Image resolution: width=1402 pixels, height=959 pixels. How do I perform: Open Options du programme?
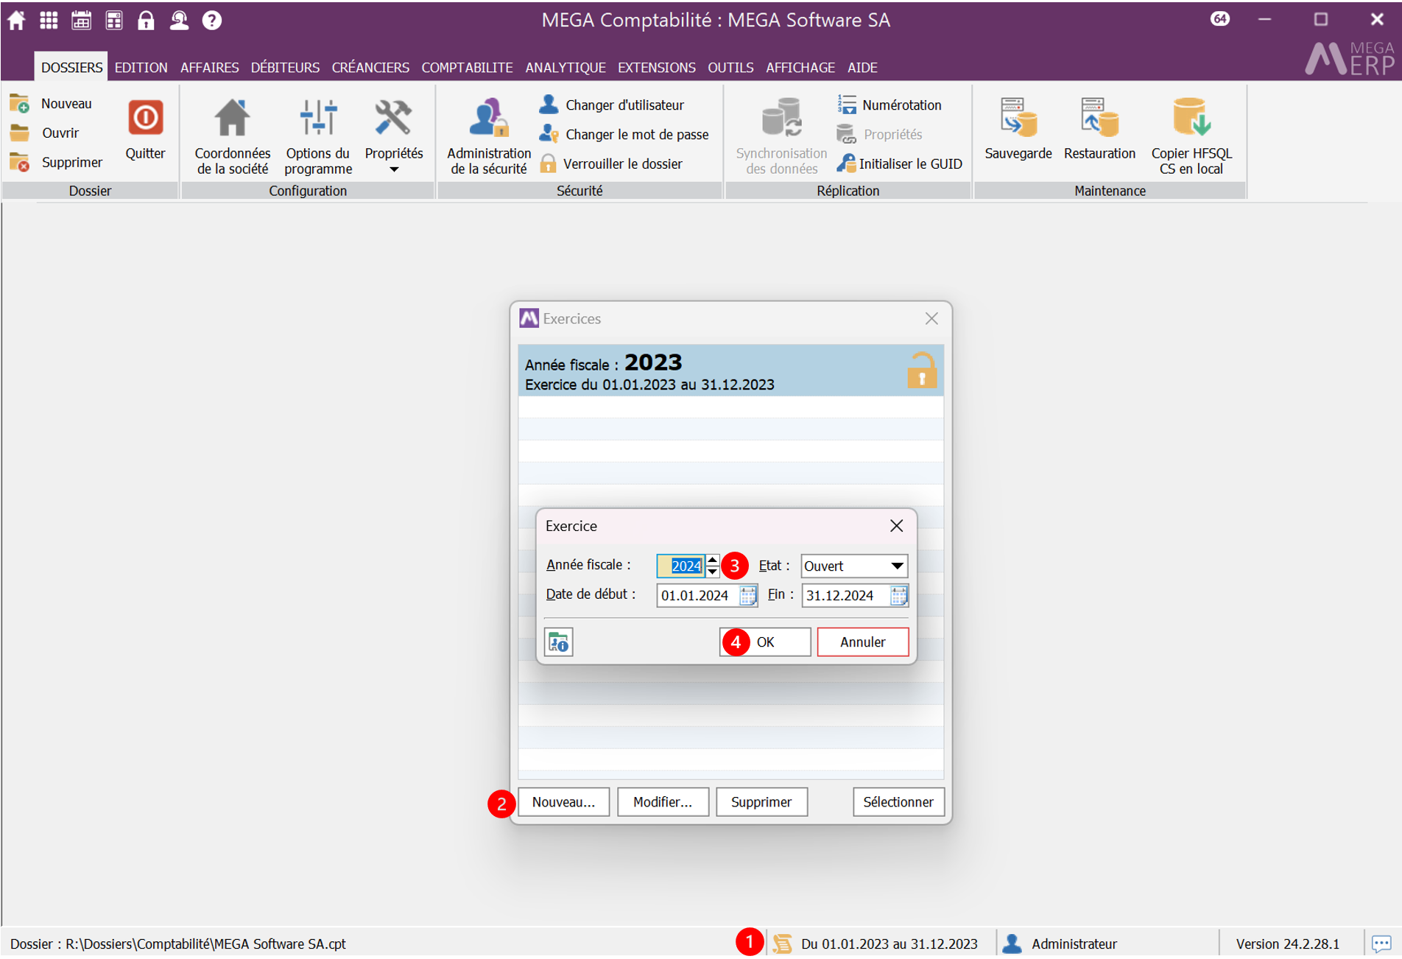click(x=317, y=119)
